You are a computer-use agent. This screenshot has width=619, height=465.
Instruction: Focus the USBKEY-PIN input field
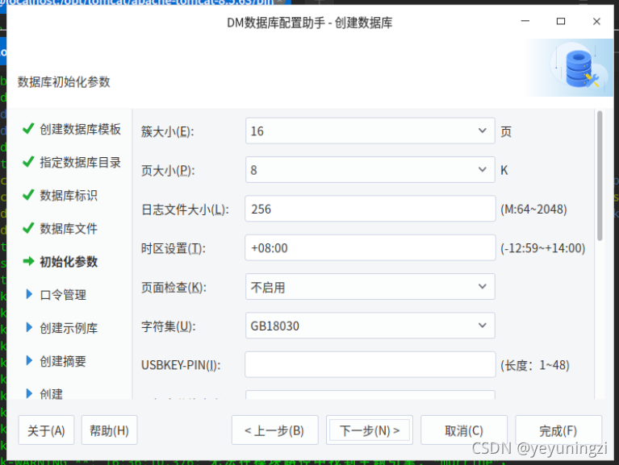point(370,364)
